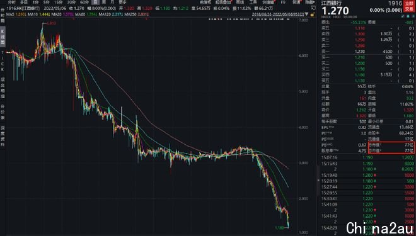416x236 pixels.
Task: Select the daily 日 K-line period
Action: pos(96,2)
